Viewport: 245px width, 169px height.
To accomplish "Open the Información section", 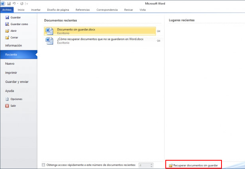I will (x=19, y=46).
